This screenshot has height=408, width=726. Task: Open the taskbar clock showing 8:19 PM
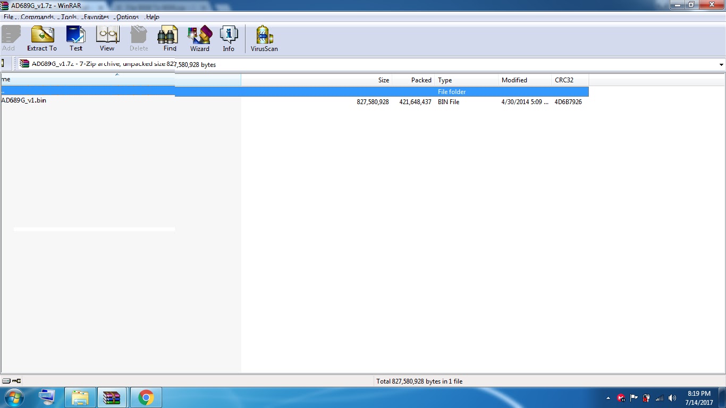click(699, 398)
